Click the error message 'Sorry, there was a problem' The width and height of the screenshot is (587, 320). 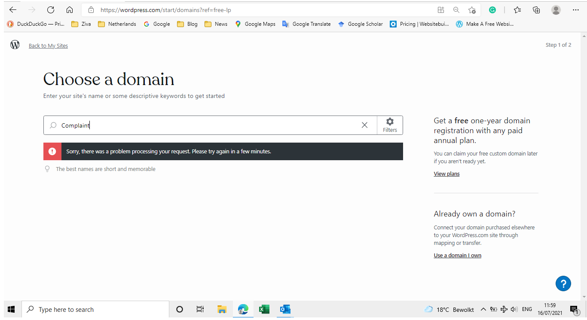pyautogui.click(x=168, y=152)
